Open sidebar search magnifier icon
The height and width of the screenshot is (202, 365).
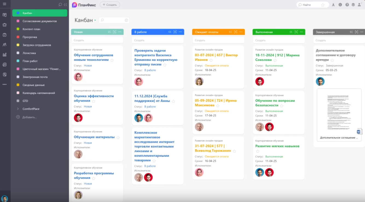60,5
